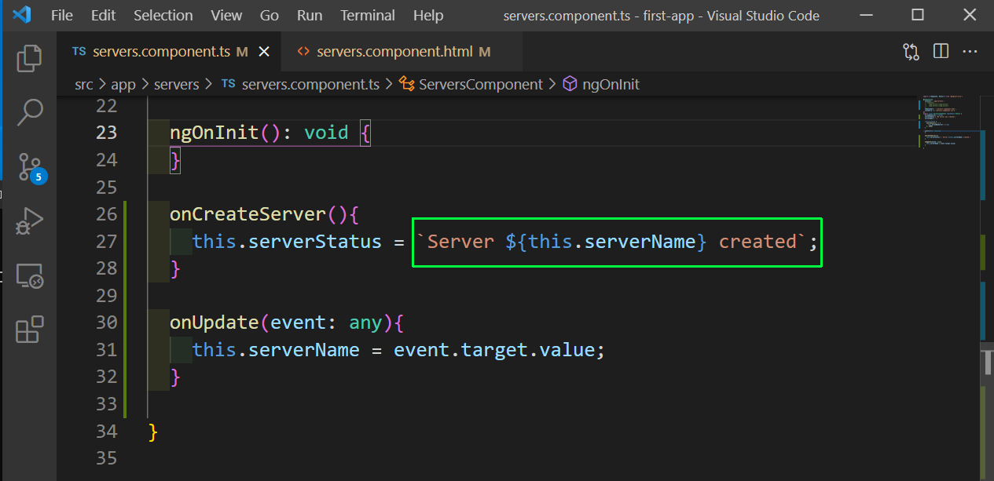Open the Go menu
Viewport: 994px width, 481px height.
pyautogui.click(x=270, y=15)
